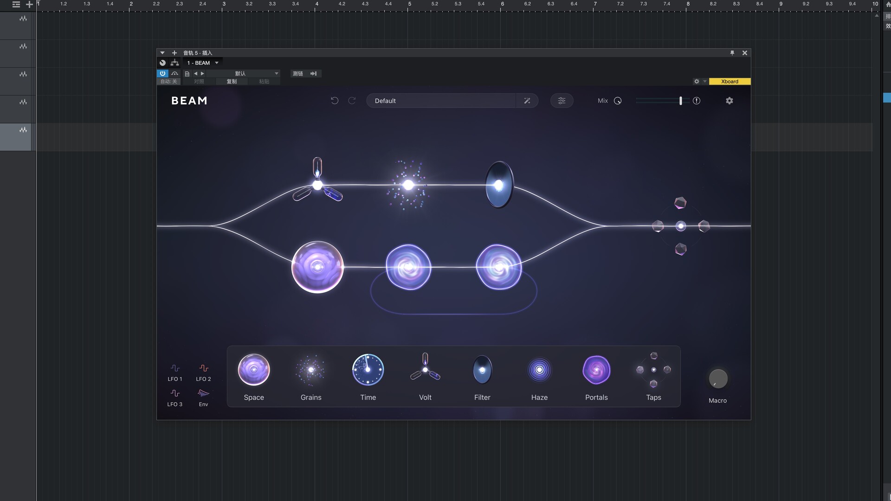This screenshot has width=891, height=501.
Task: Open BEAM settings gear icon
Action: coord(729,101)
